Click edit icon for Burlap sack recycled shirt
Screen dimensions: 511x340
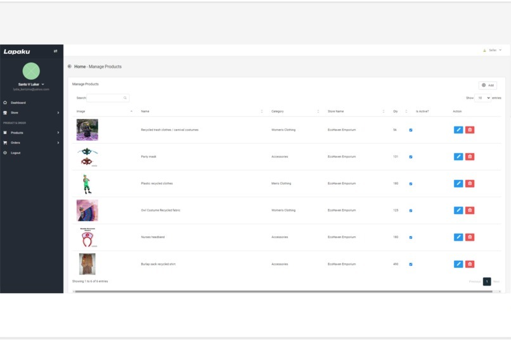[x=458, y=264]
